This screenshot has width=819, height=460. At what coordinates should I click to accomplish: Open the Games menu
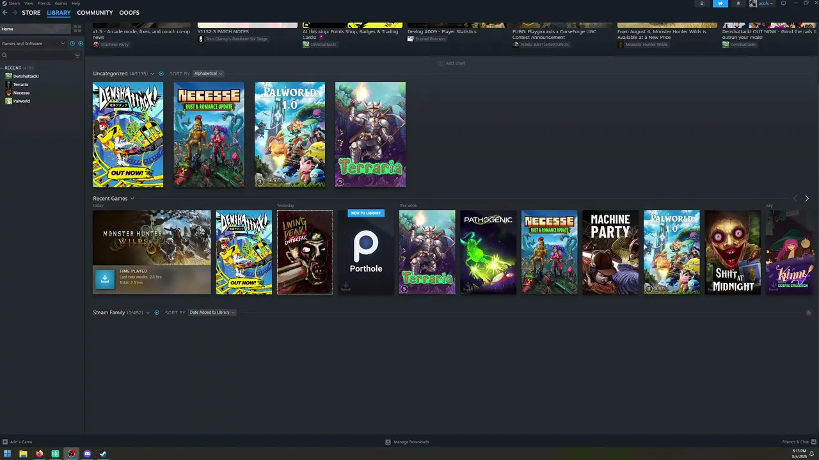61,3
